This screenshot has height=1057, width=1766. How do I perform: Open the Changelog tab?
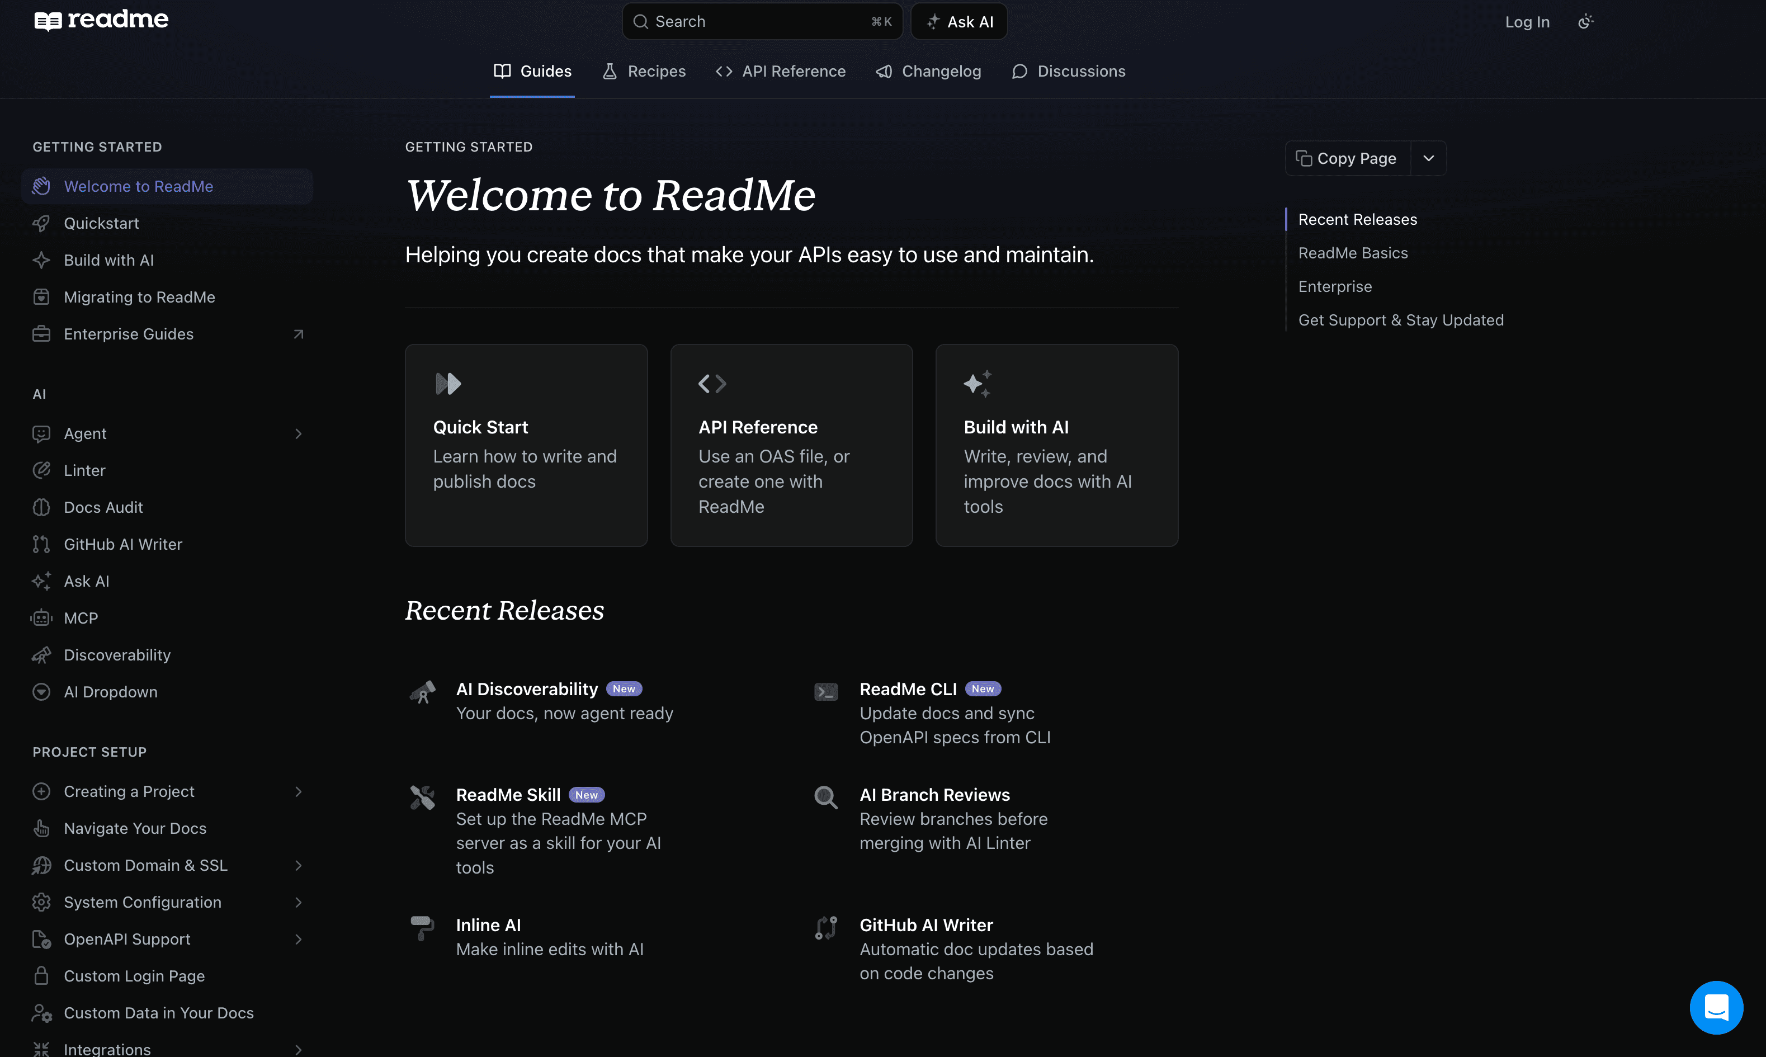click(x=928, y=71)
